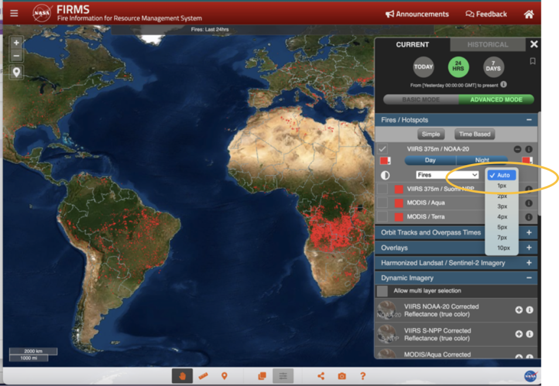Add VIIRS NOAA-20 Corrected Reflectance layer
The width and height of the screenshot is (559, 386).
point(519,310)
